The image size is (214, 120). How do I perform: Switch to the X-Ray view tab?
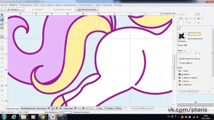tap(118, 108)
